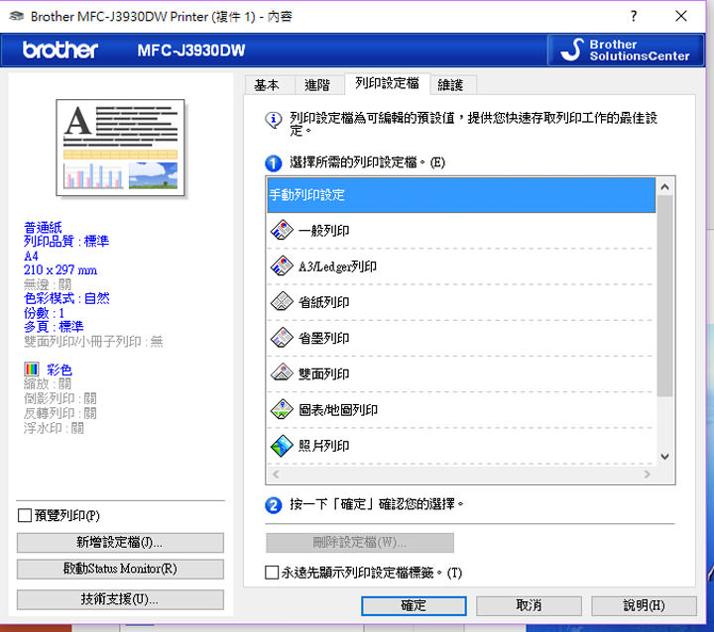Select the A3/Ledger列印 profile icon
This screenshot has width=714, height=632.
point(282,266)
